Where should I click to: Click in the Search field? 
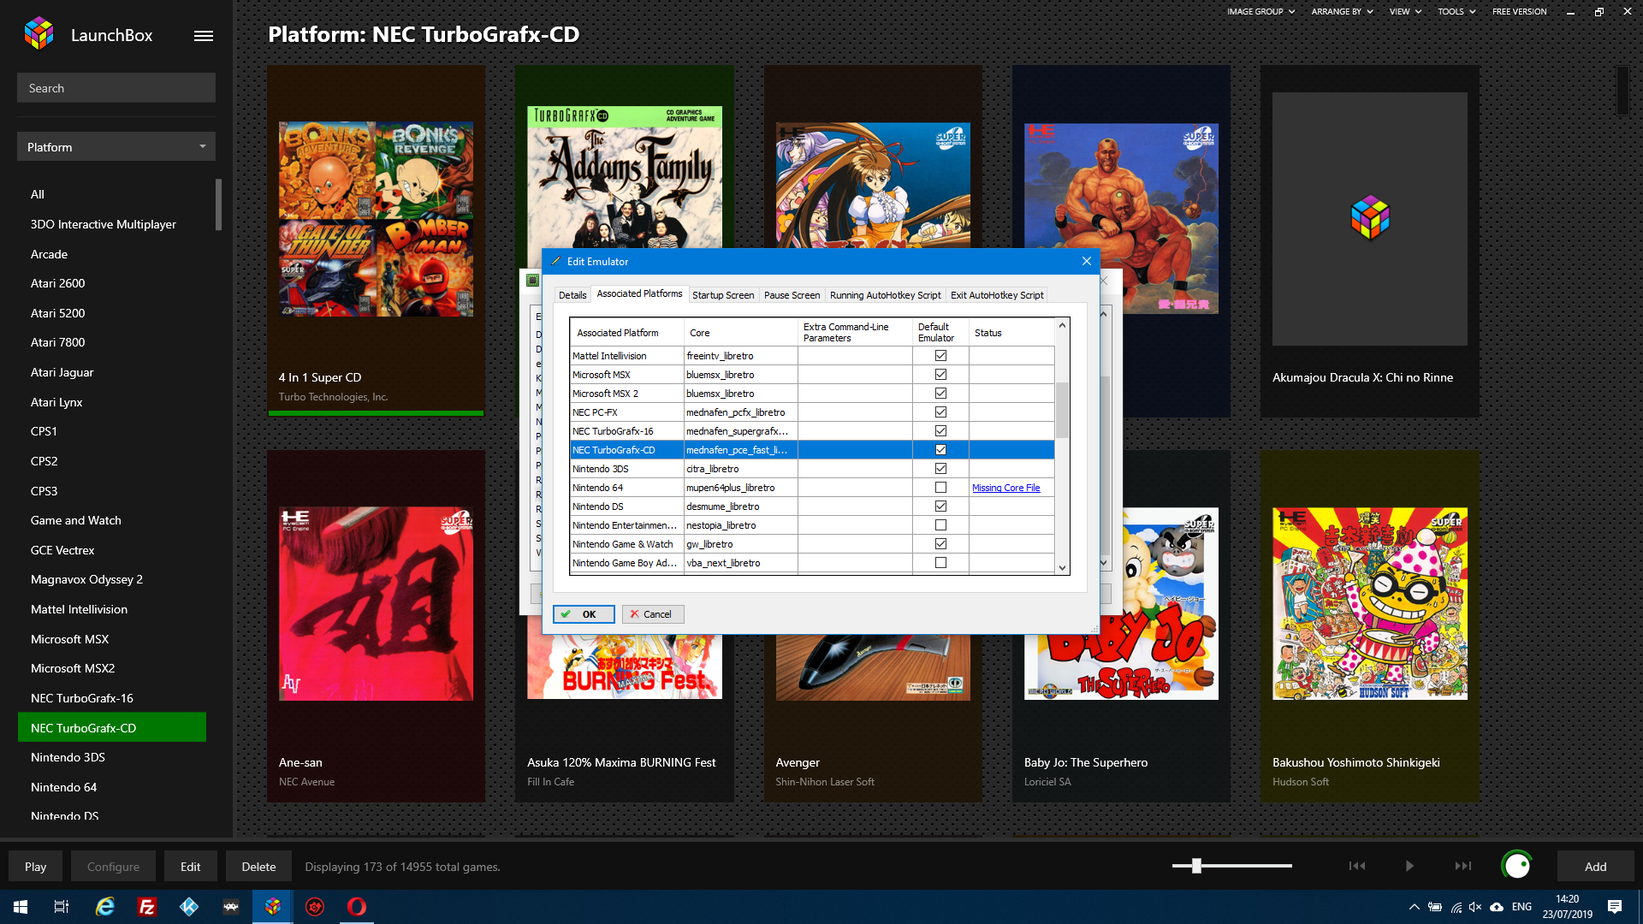pyautogui.click(x=116, y=88)
